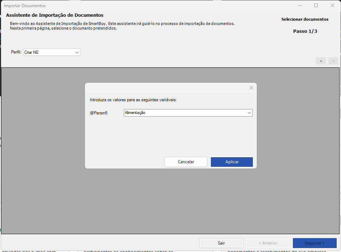This screenshot has height=252, width=341.
Task: Click the Alimentação text in @Param5 field
Action: click(135, 113)
